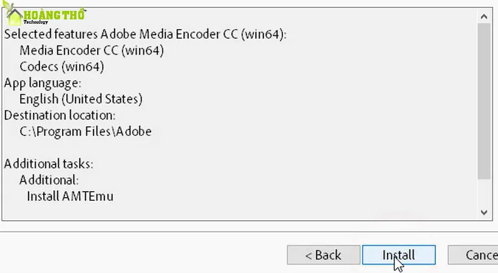Click the scrollbar down arrow
498x273 pixels.
coord(484,212)
